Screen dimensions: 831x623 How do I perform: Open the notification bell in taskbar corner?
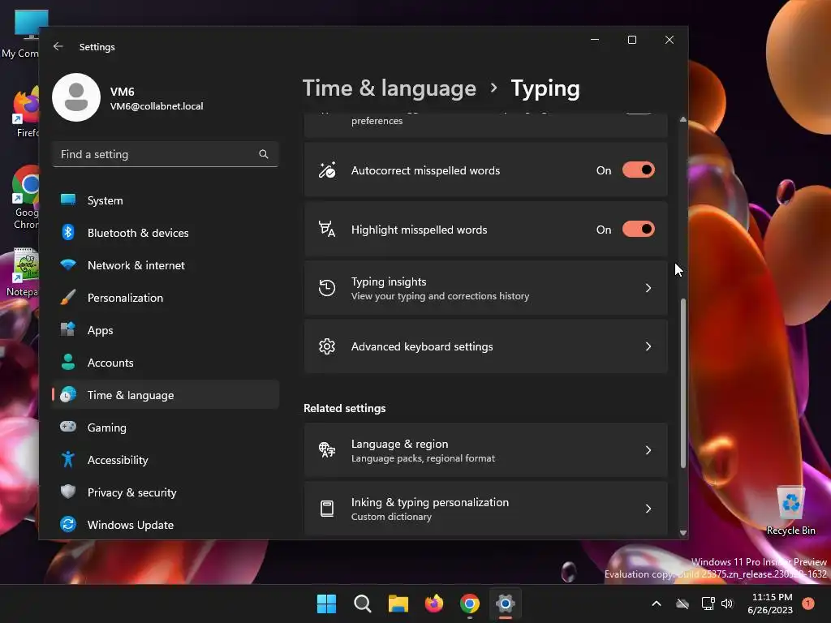click(808, 604)
